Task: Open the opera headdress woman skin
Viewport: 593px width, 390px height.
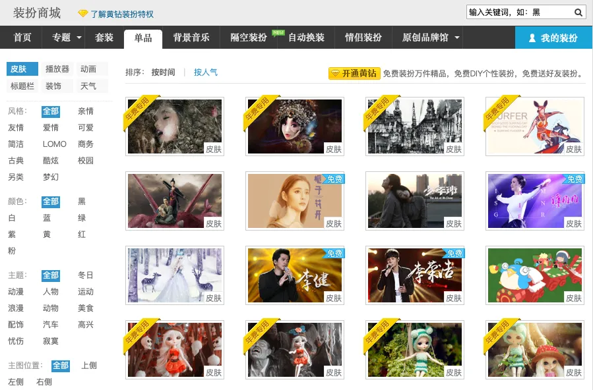Action: (x=295, y=126)
